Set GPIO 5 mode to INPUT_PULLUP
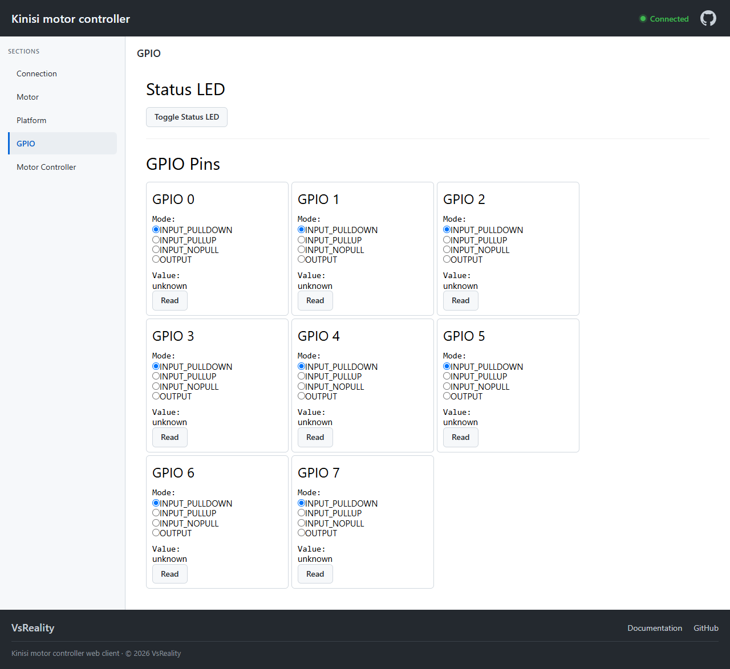 tap(447, 376)
